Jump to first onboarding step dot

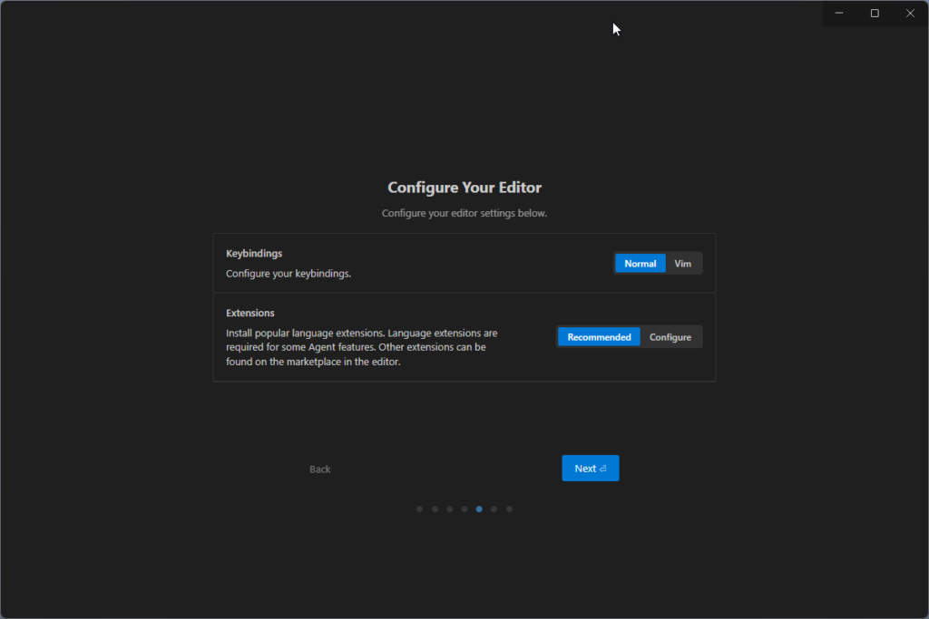tap(419, 509)
